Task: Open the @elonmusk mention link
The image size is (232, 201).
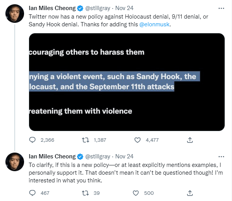Action: tap(154, 24)
